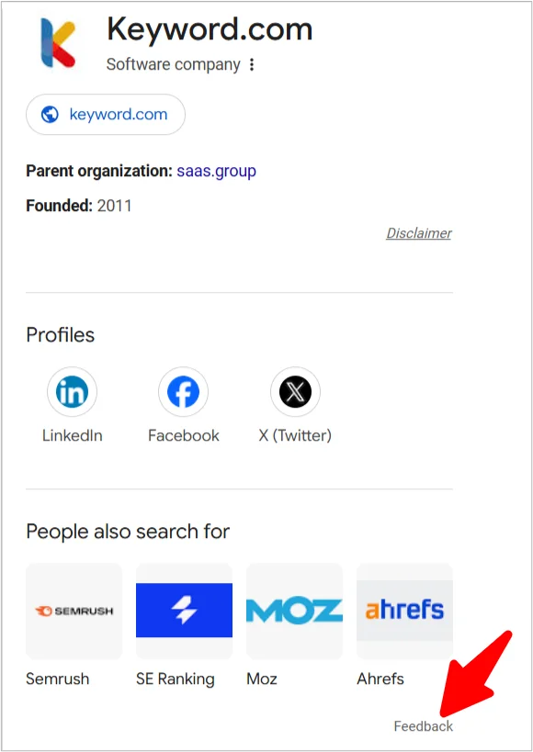Open the LinkedIn profile icon
This screenshot has width=533, height=752.
coord(72,391)
